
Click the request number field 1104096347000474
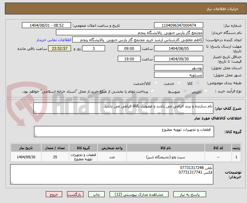click(179, 25)
